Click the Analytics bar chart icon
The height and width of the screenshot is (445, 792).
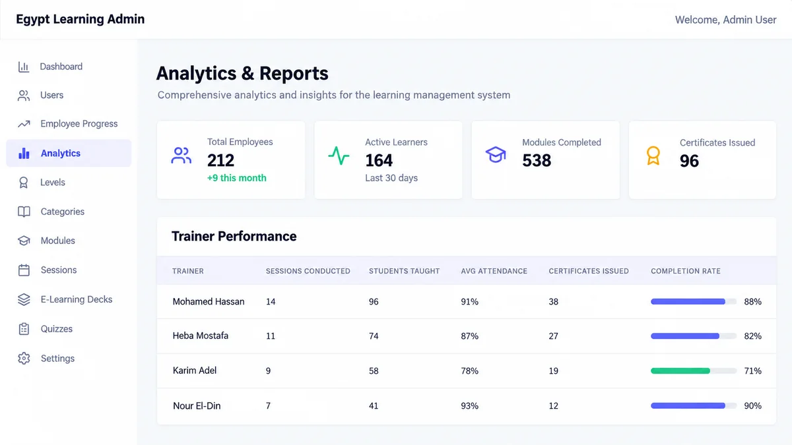[x=24, y=153]
